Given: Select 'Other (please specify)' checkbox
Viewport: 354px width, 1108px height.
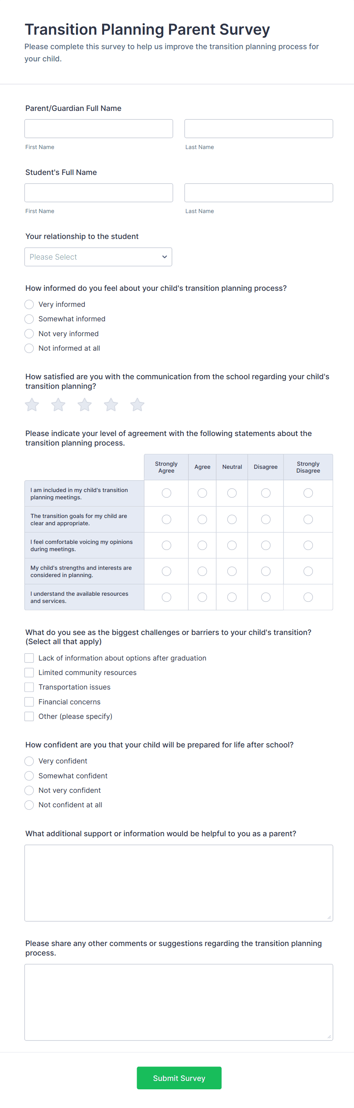Looking at the screenshot, I should 29,716.
